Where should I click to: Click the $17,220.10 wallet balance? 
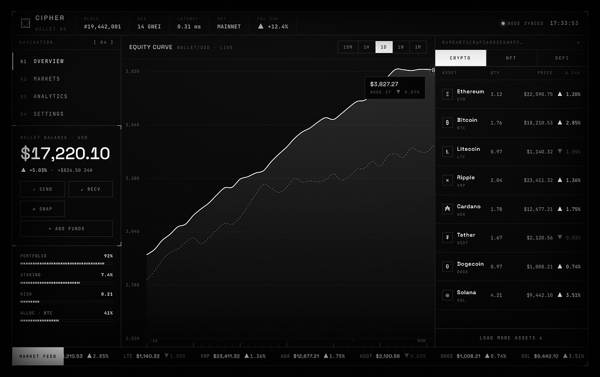65,153
